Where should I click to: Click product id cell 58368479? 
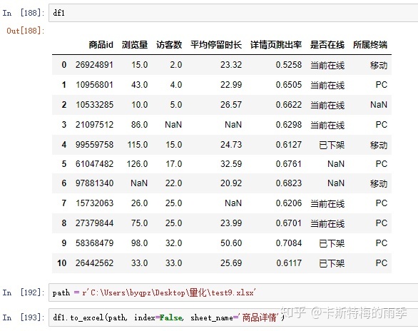(x=94, y=243)
